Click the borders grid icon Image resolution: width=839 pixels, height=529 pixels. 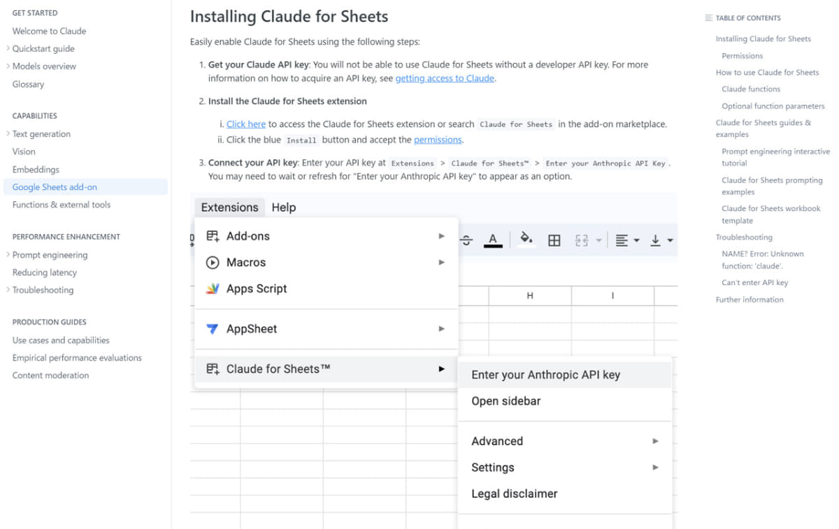coord(554,240)
